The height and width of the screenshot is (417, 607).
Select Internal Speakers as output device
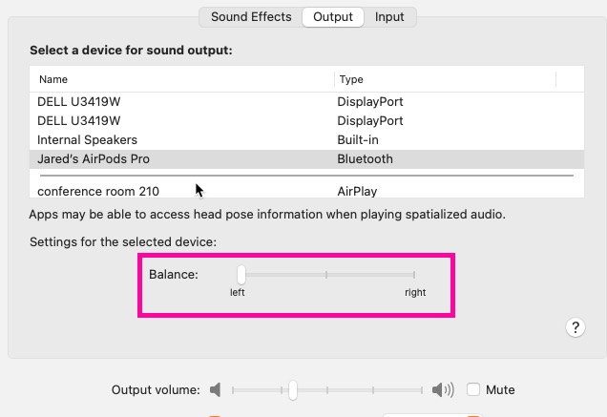[306, 139]
